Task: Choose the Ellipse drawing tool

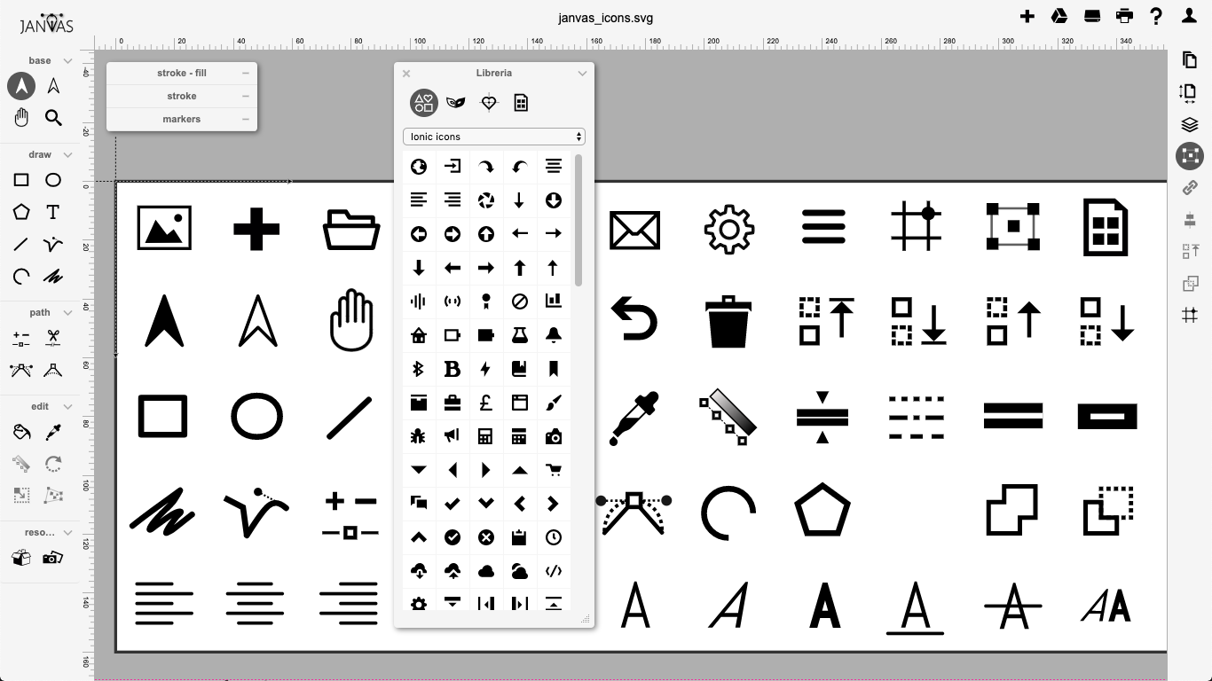Action: (52, 179)
